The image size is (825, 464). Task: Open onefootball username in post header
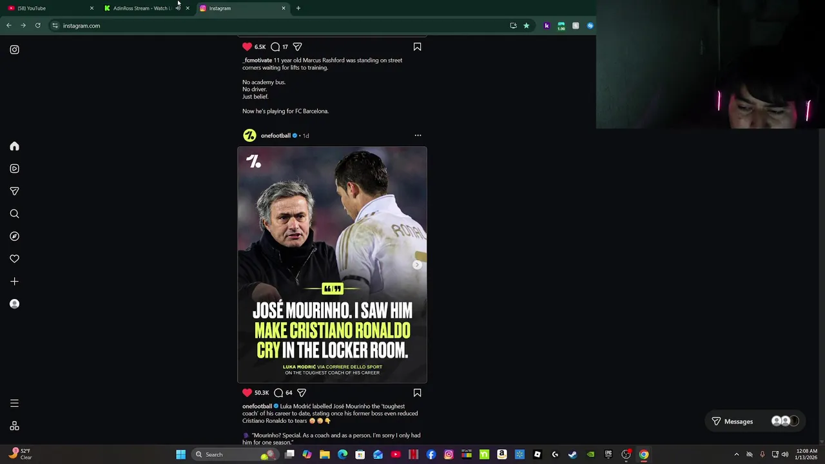(x=275, y=136)
